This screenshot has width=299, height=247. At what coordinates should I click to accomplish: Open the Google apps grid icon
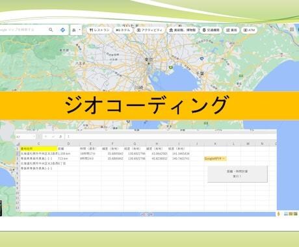292,29
